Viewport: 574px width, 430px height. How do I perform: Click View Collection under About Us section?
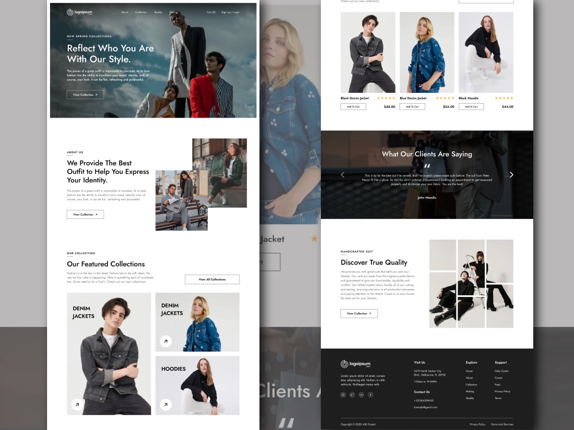point(86,214)
